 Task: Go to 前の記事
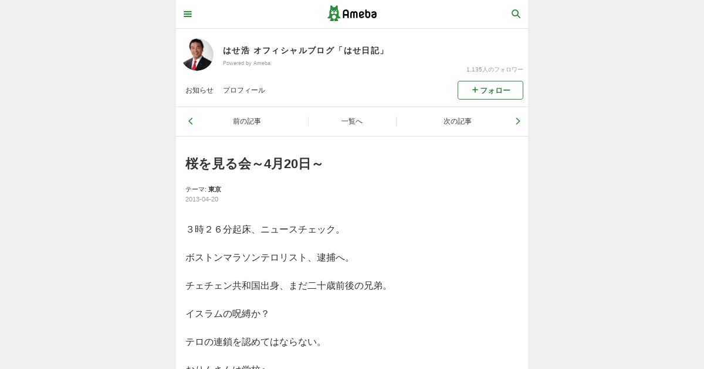[x=247, y=121]
